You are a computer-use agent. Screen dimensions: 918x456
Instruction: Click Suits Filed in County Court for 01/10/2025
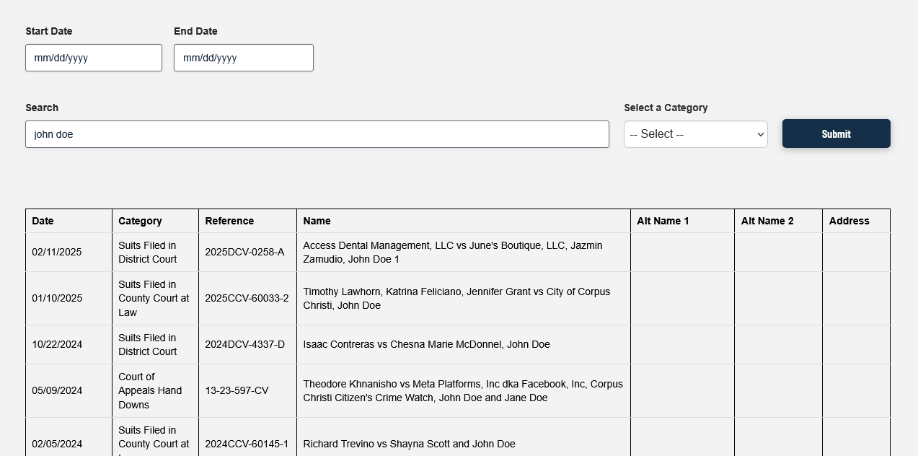[x=154, y=299]
